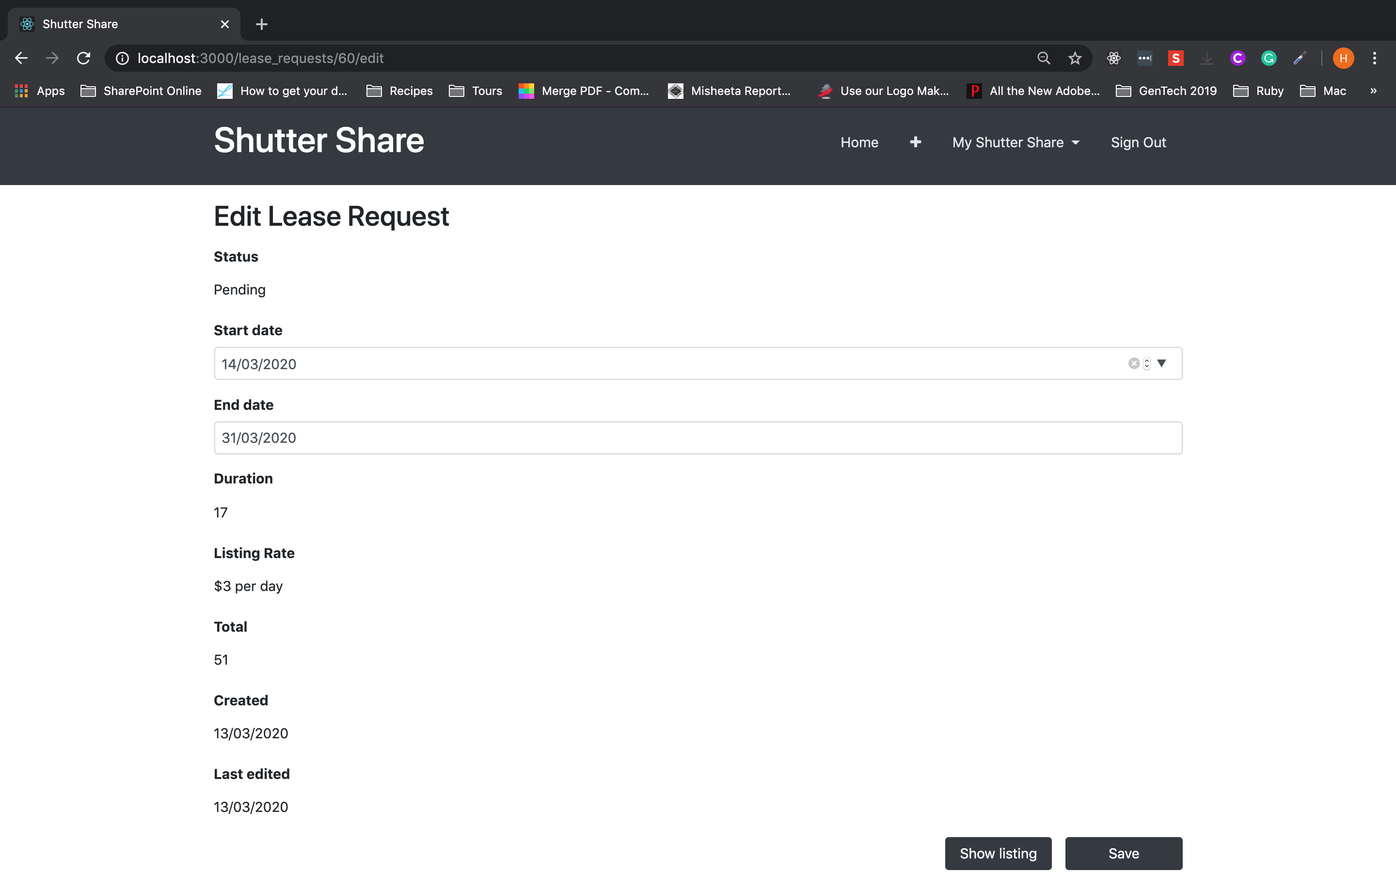Click the start date spinner stepper

[1147, 363]
